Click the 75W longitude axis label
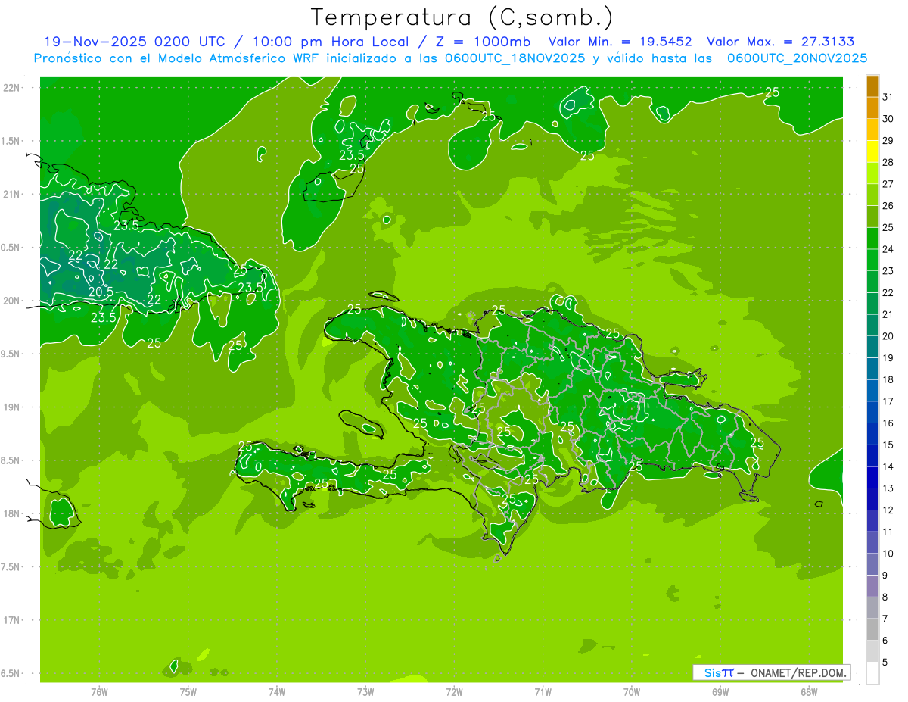 coord(188,691)
